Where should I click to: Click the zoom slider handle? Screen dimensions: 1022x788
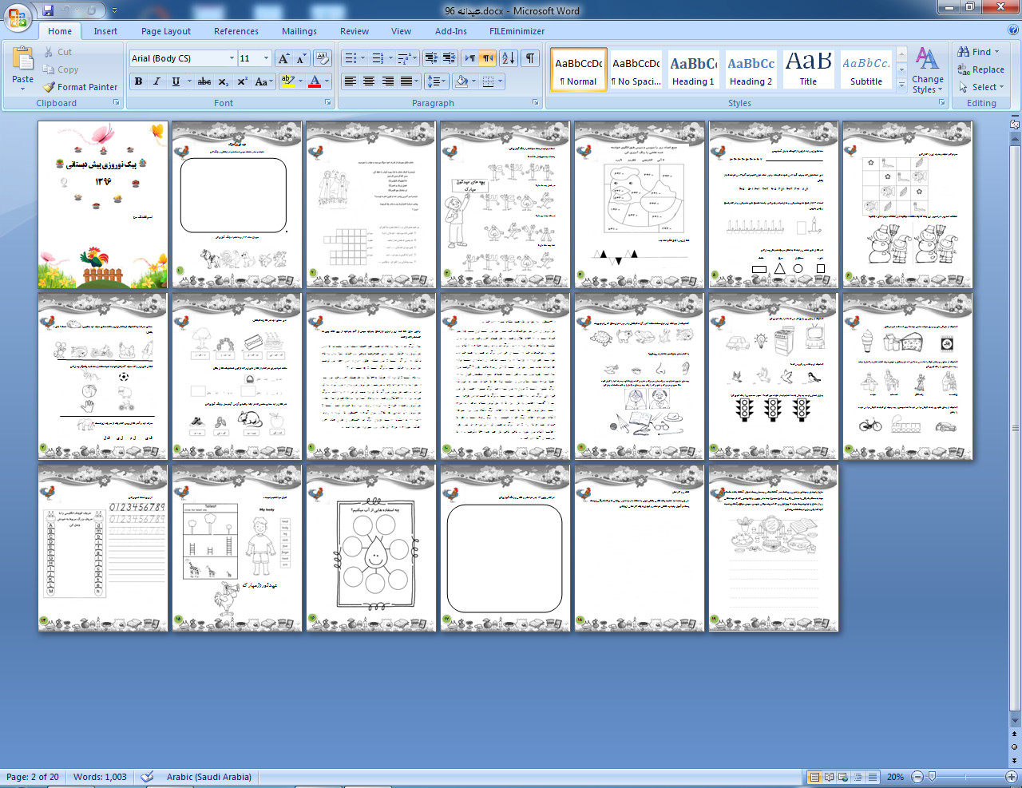pos(932,777)
